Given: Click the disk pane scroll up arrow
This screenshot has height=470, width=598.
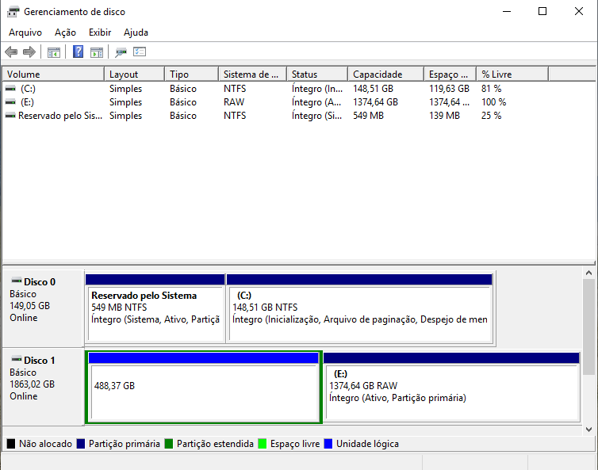Looking at the screenshot, I should [588, 273].
